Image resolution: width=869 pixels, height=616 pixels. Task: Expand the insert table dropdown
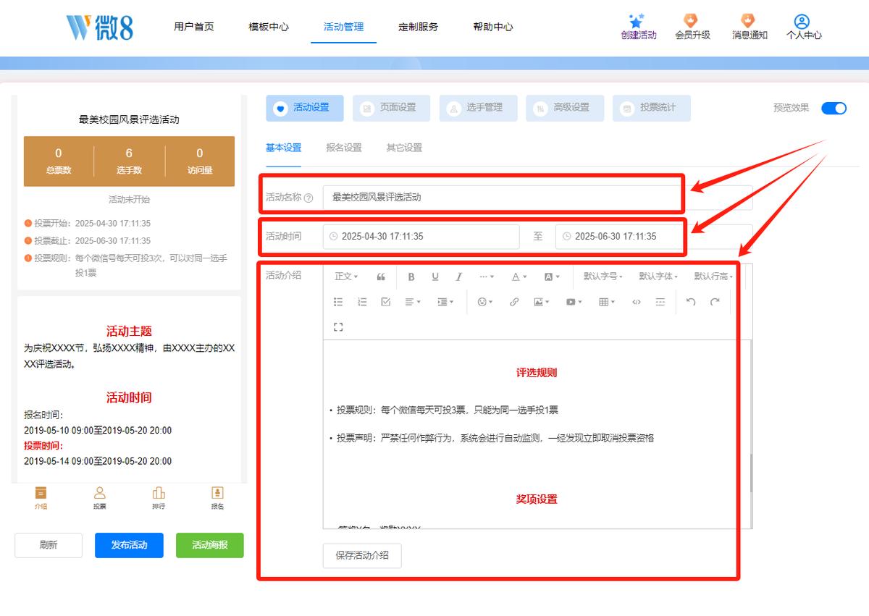click(x=607, y=302)
